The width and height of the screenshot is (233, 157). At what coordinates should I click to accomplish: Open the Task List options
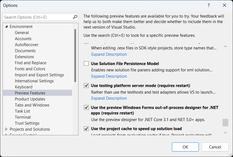[x=22, y=111]
